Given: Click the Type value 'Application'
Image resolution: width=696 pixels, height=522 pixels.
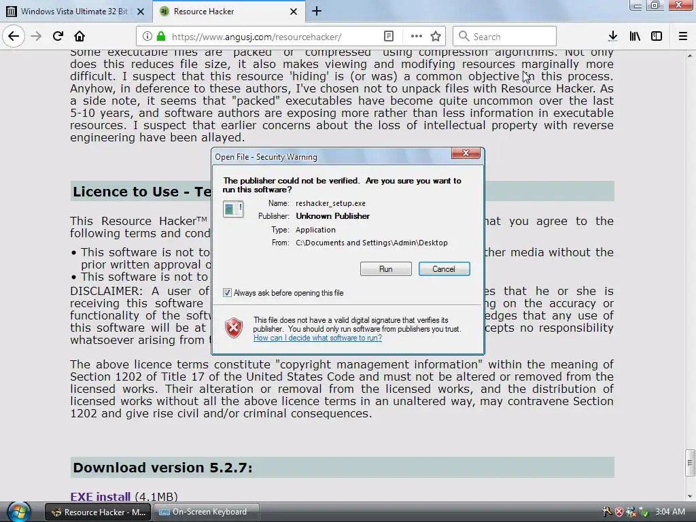Looking at the screenshot, I should tap(315, 230).
